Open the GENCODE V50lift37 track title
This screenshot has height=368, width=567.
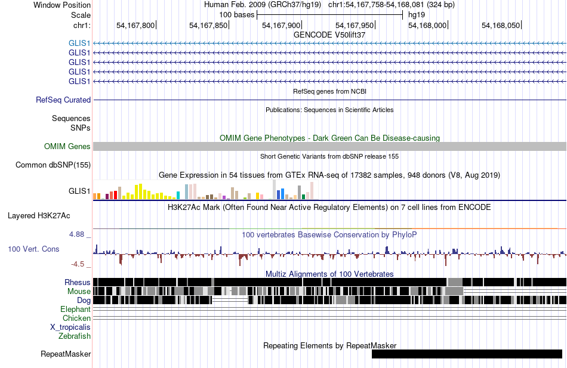329,35
